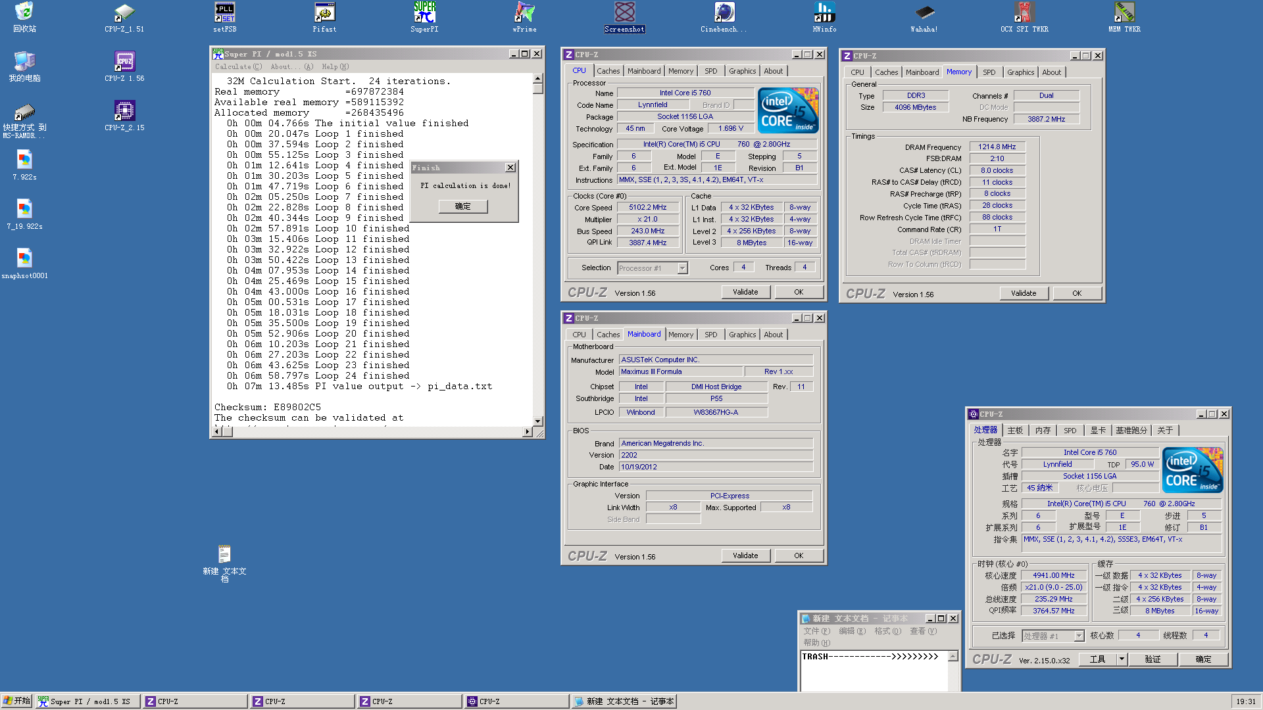Open 帮助 menu in Notepad

pyautogui.click(x=816, y=643)
